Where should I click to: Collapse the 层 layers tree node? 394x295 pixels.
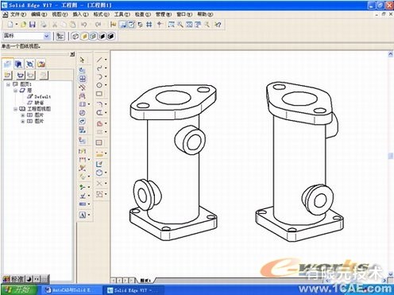point(15,91)
